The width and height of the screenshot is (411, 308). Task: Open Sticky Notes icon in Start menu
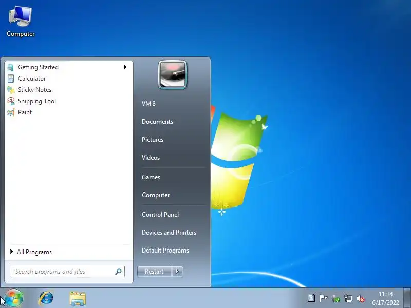tap(11, 90)
